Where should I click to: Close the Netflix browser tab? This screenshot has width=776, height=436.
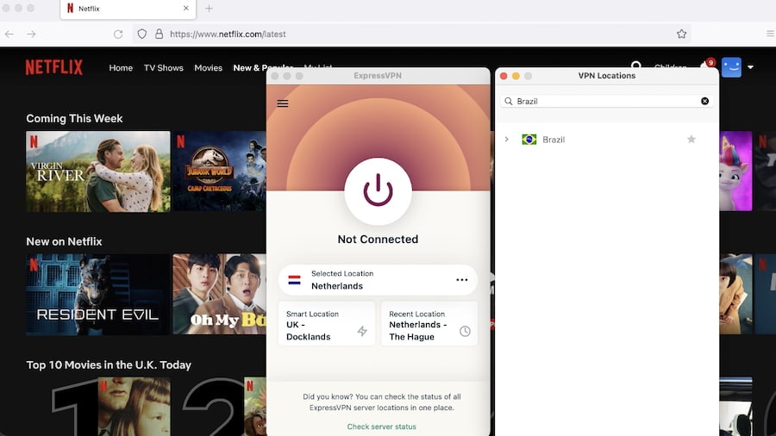pos(185,9)
